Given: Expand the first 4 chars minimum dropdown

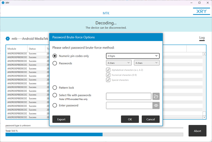Looking at the screenshot, I should [x=119, y=63].
